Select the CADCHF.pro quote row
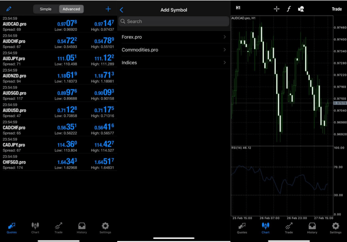 tap(59, 128)
